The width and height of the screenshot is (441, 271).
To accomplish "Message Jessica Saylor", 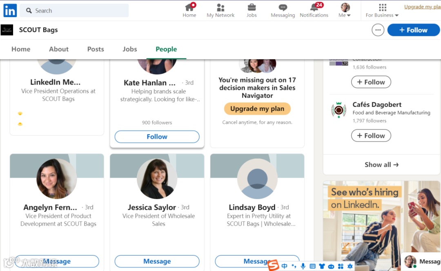I will click(157, 261).
